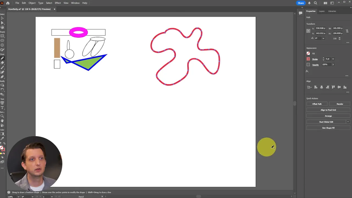Click the Recolor quick action button
Image resolution: width=352 pixels, height=198 pixels.
point(340,104)
